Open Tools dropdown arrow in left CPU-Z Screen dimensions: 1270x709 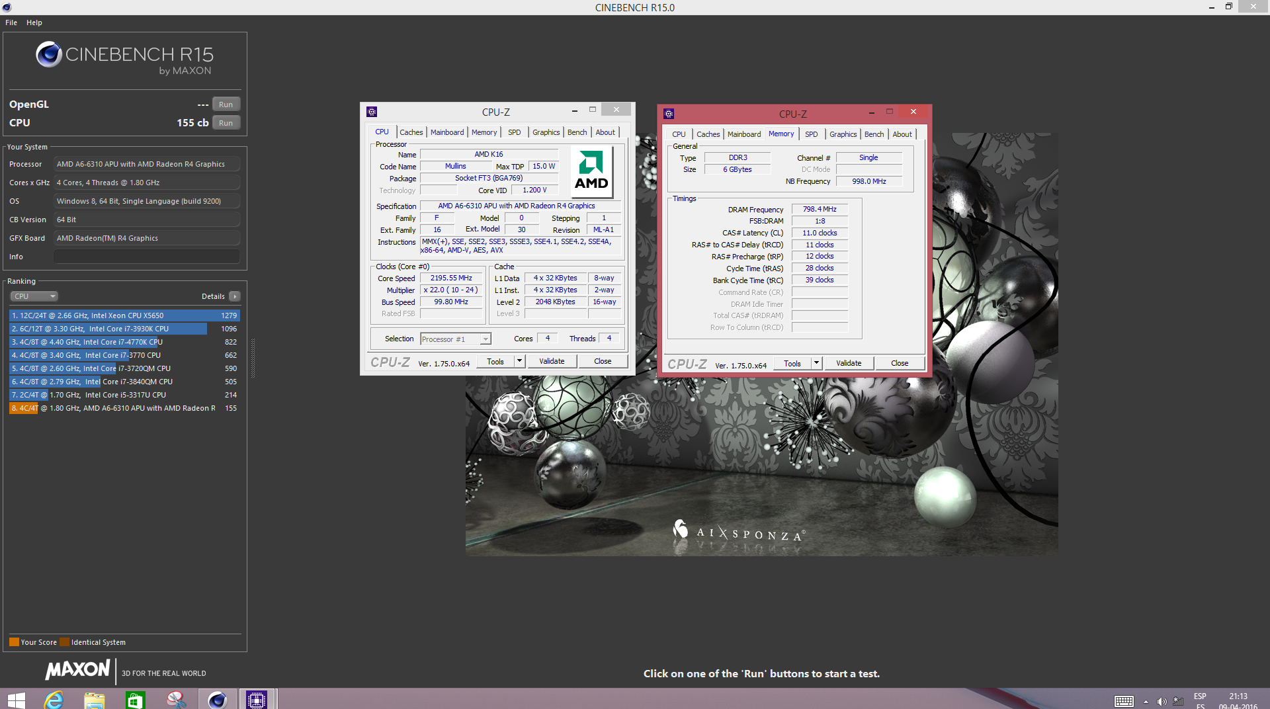pyautogui.click(x=520, y=362)
